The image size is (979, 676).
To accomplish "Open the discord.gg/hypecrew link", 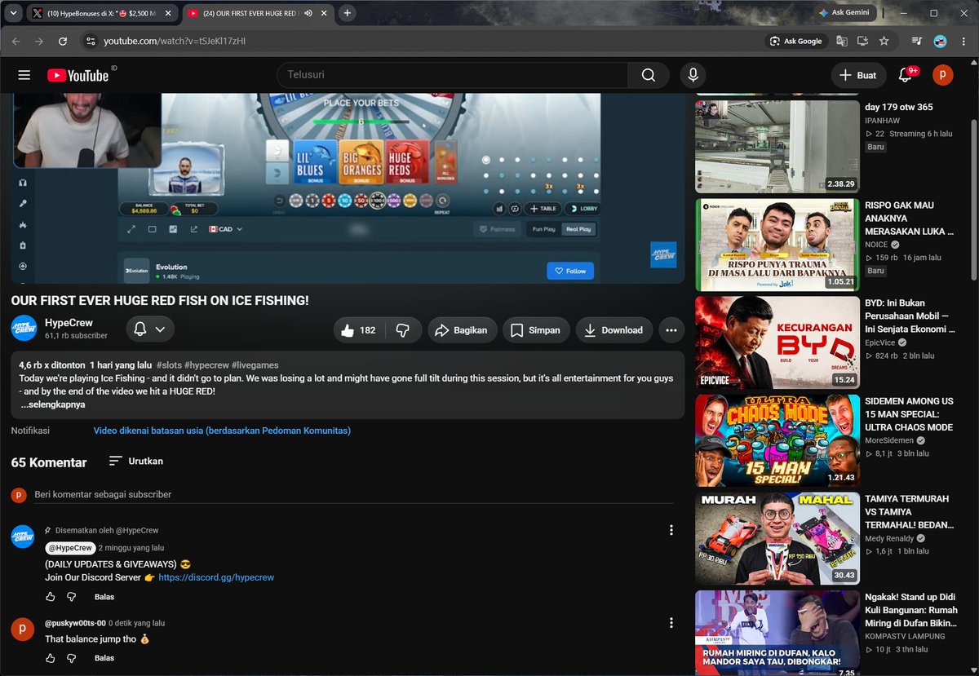I will pyautogui.click(x=216, y=577).
